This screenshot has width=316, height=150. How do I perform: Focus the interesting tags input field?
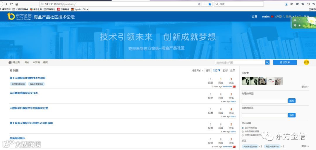[265, 101]
